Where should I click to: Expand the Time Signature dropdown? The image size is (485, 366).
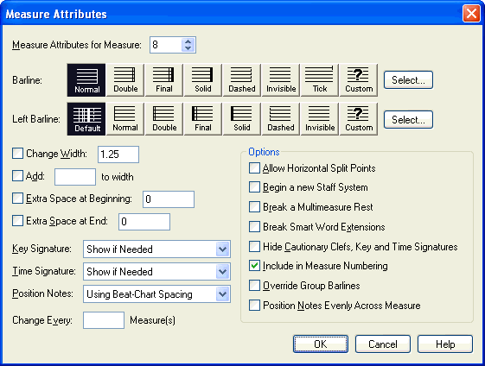coord(222,272)
